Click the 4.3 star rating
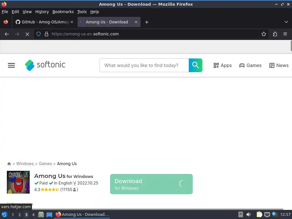Screen dimensions: 292x219 (46, 190)
